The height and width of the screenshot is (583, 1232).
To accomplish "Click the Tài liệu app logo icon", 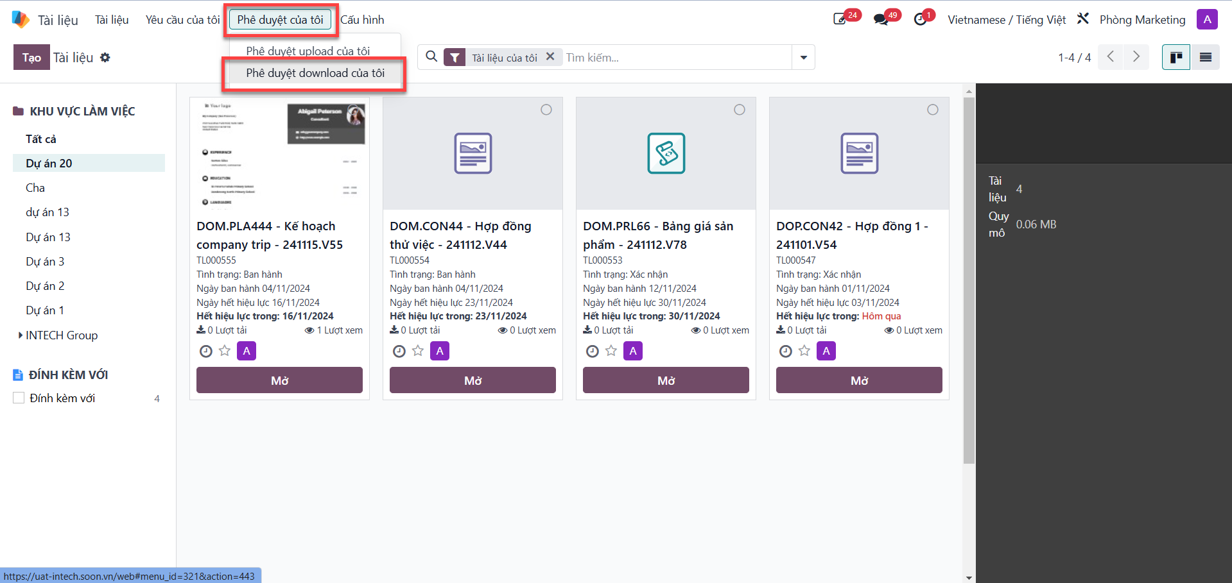I will (x=21, y=19).
